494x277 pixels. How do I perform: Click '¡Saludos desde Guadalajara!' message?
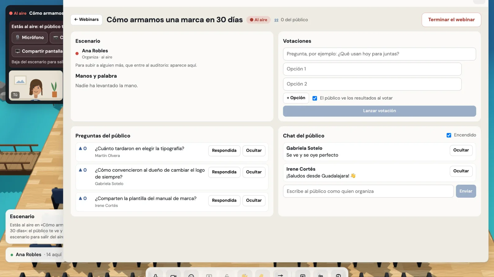(x=321, y=176)
